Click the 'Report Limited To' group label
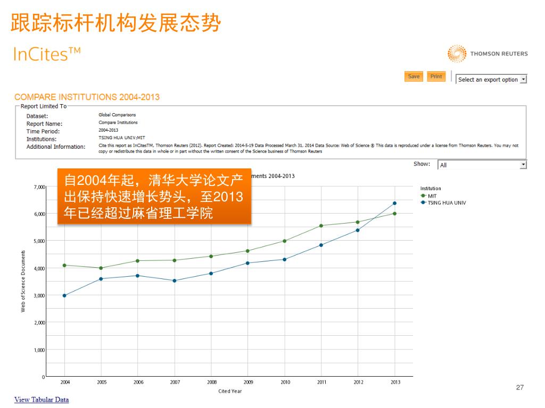 click(44, 106)
